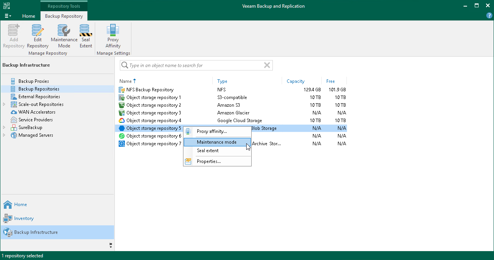Click the Backup Proxies tree icon
The width and height of the screenshot is (494, 260).
click(14, 81)
